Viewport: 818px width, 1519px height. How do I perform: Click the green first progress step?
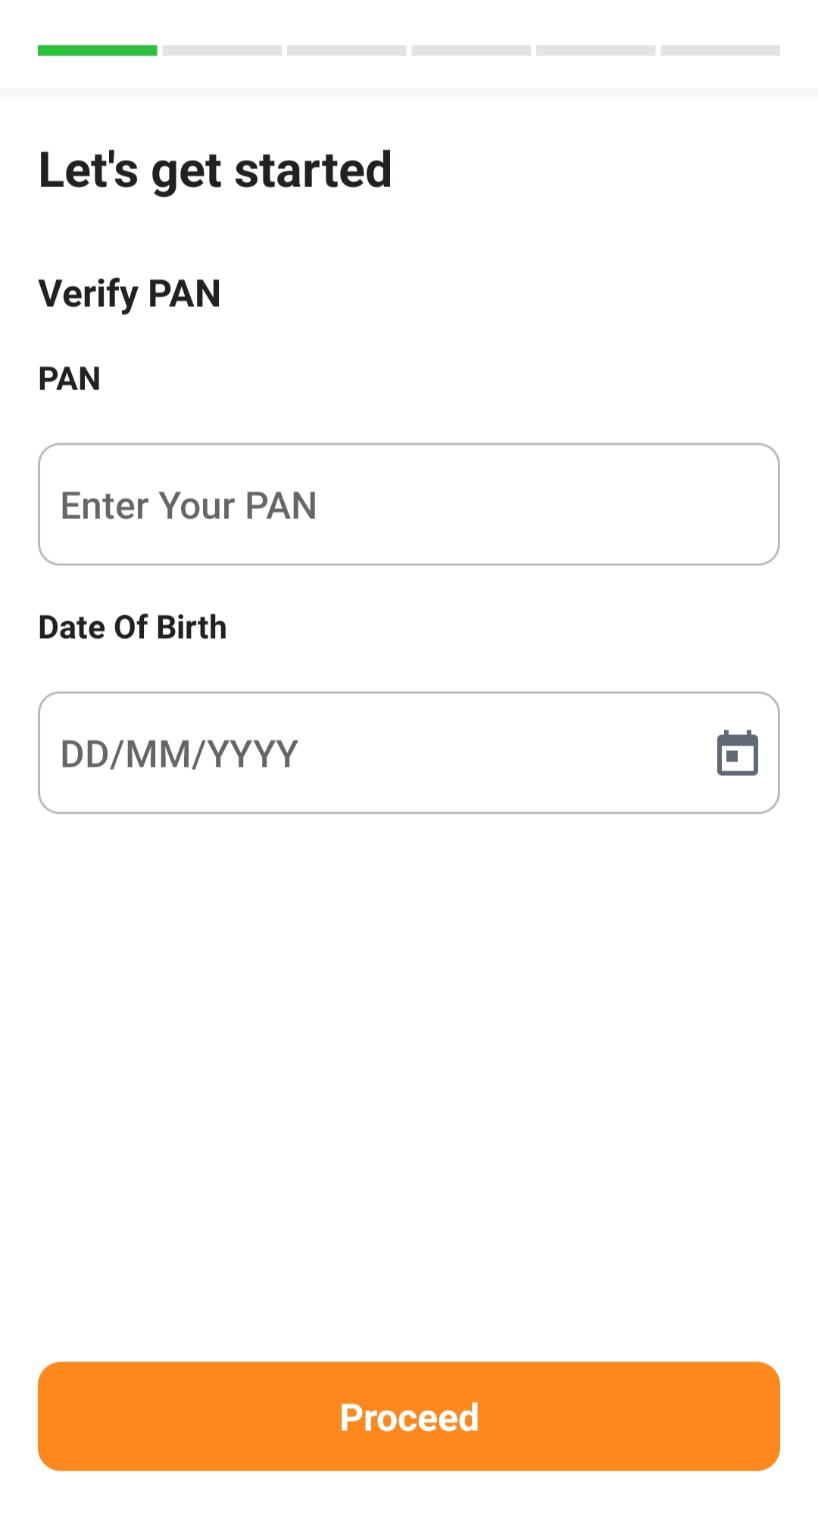[x=98, y=51]
